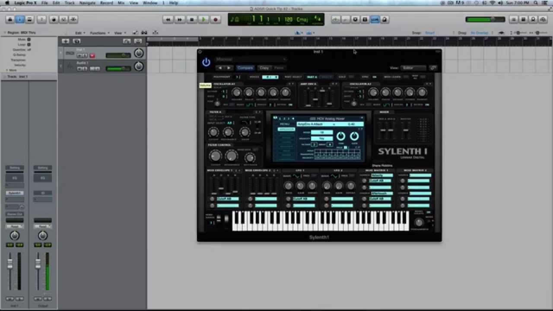
Task: Open the View Editor dropdown in plug-in window
Action: [x=413, y=68]
